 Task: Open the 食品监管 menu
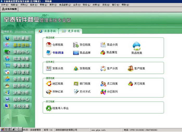point(65,5)
